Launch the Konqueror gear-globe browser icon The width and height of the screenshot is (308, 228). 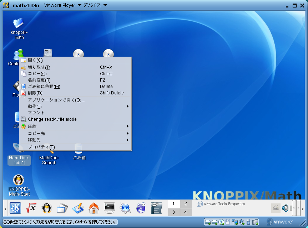125,208
